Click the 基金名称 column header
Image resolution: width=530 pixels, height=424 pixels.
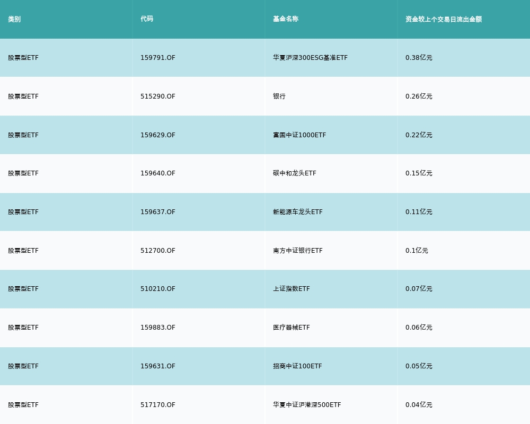point(286,19)
